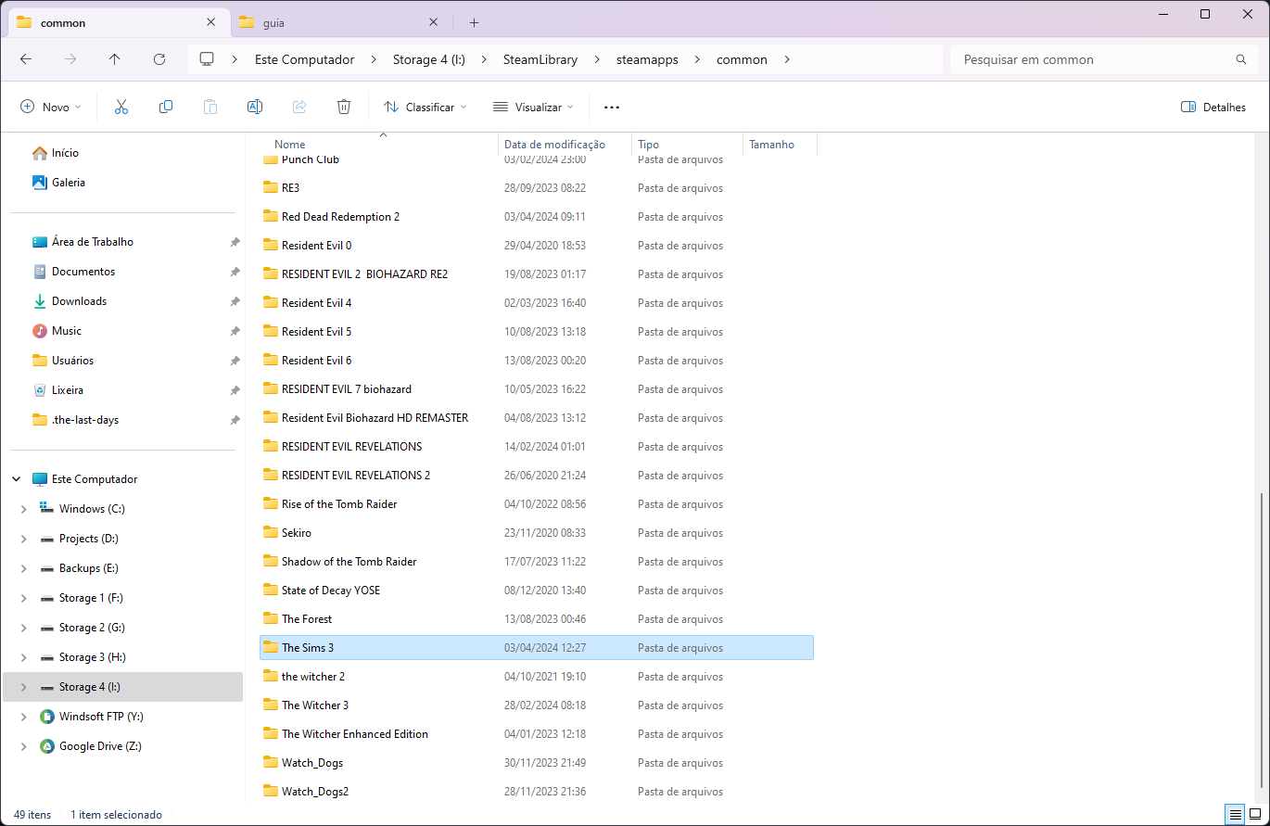Image resolution: width=1270 pixels, height=826 pixels.
Task: Click the Rename icon in toolbar
Action: [255, 107]
